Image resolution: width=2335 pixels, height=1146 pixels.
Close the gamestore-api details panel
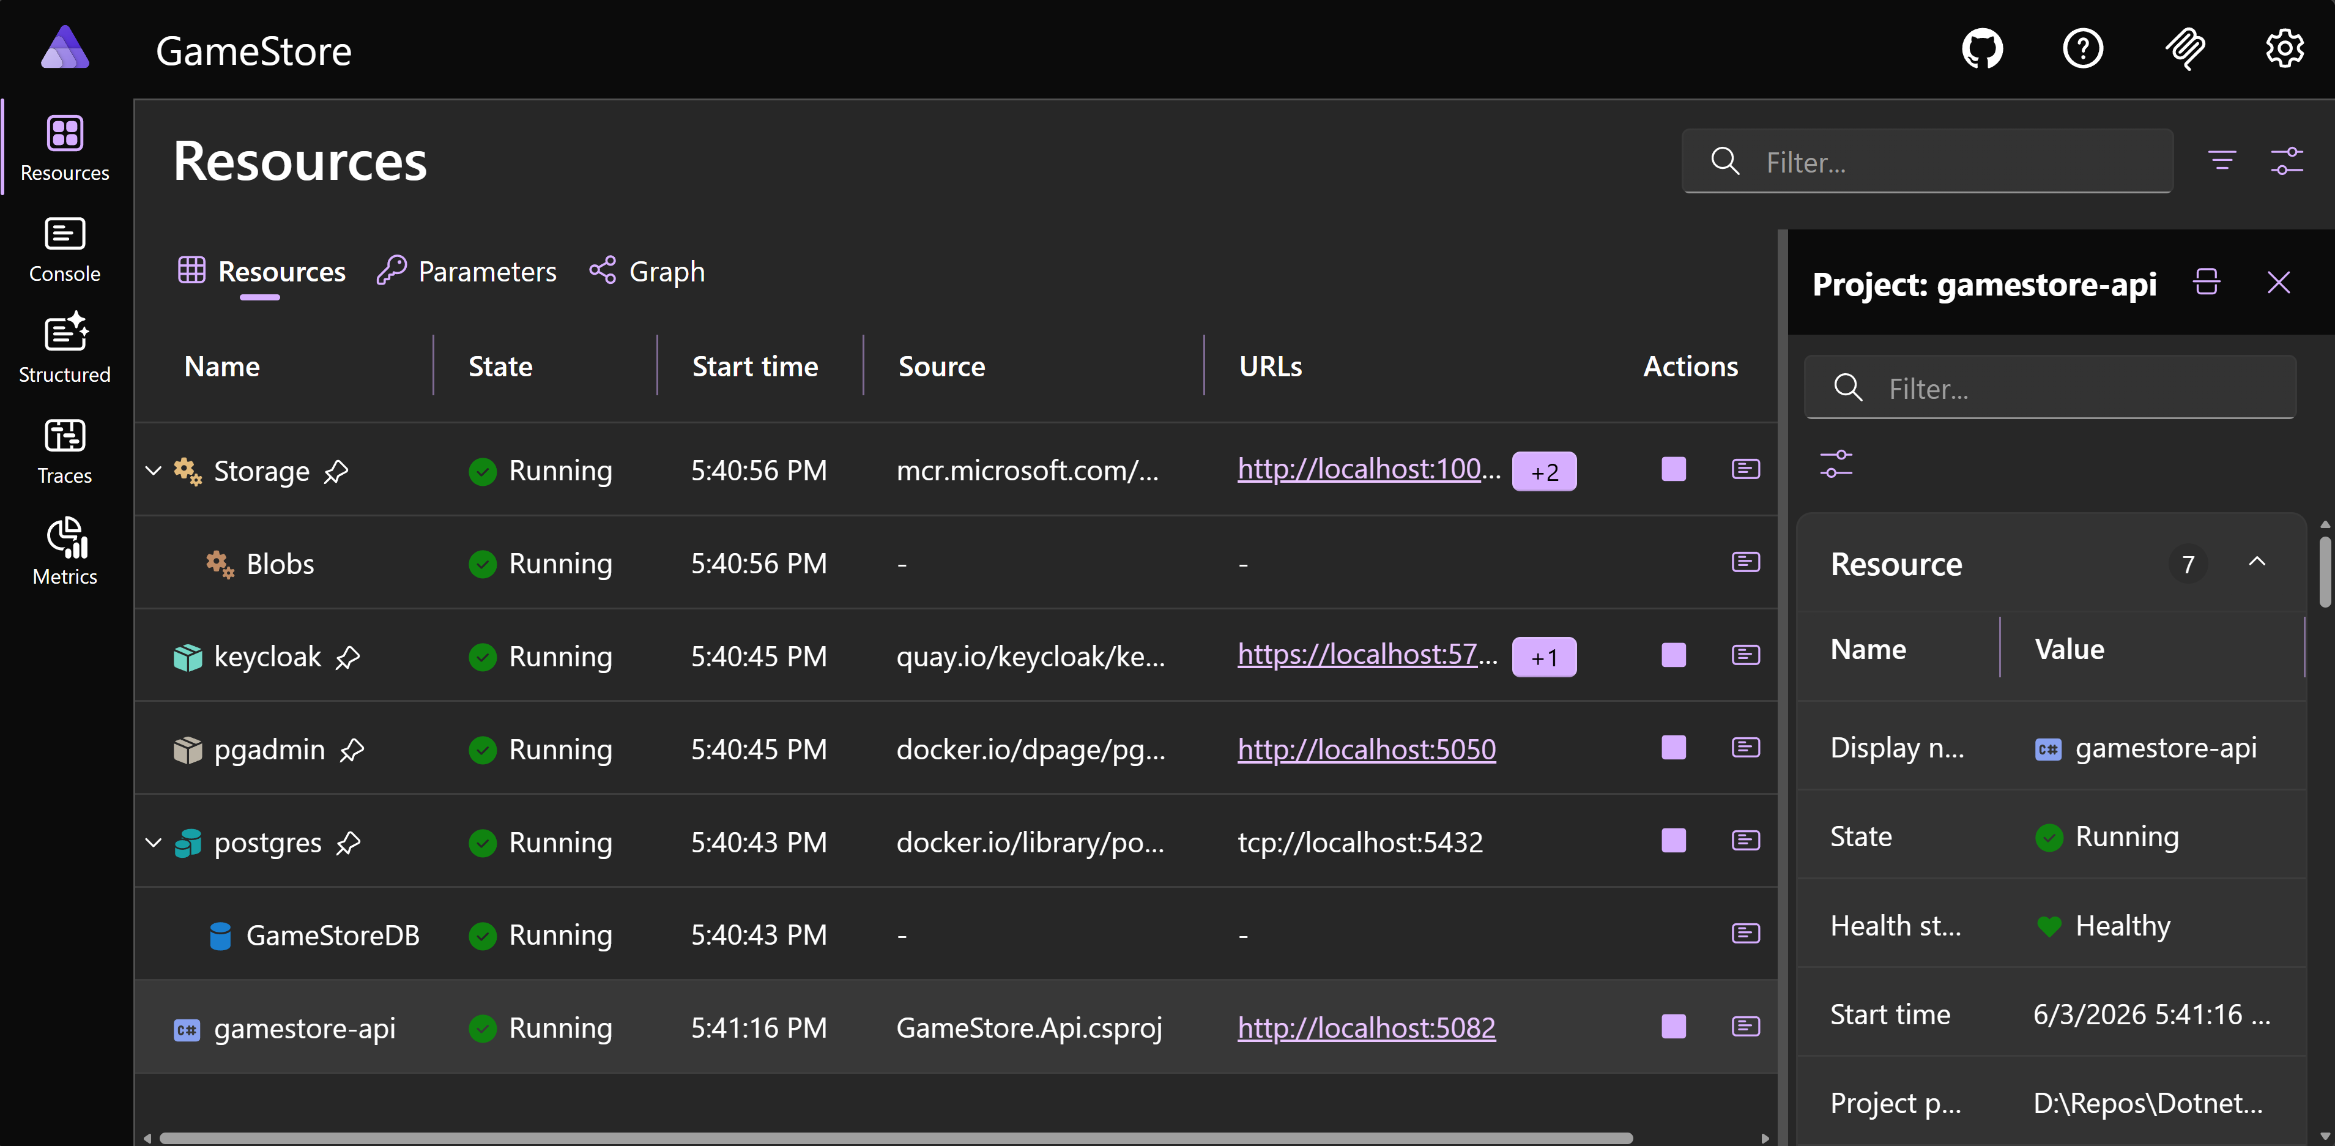pos(2278,283)
